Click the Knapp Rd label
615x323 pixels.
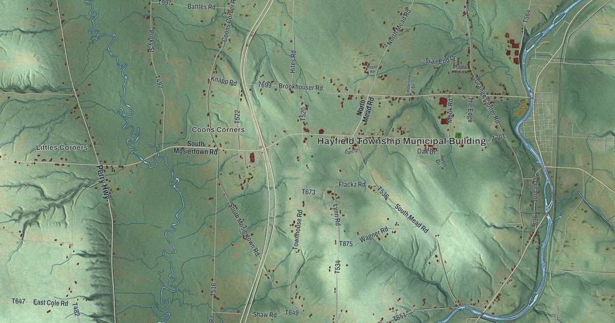tap(223, 82)
